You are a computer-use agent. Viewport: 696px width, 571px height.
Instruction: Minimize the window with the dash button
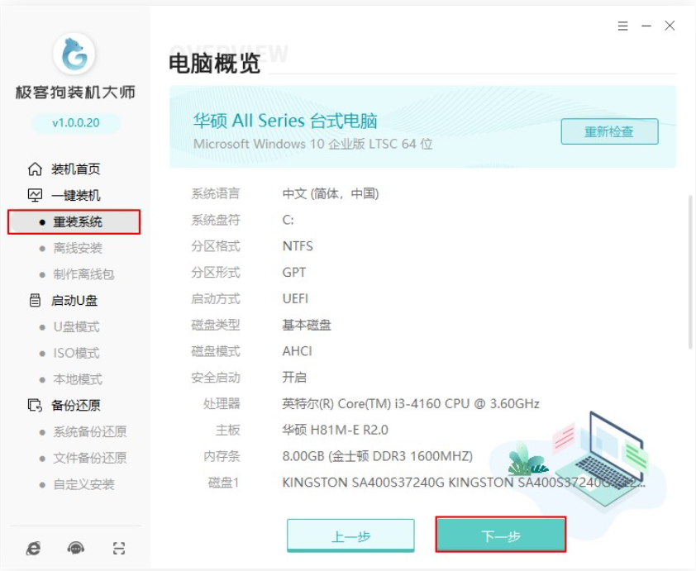[x=646, y=26]
